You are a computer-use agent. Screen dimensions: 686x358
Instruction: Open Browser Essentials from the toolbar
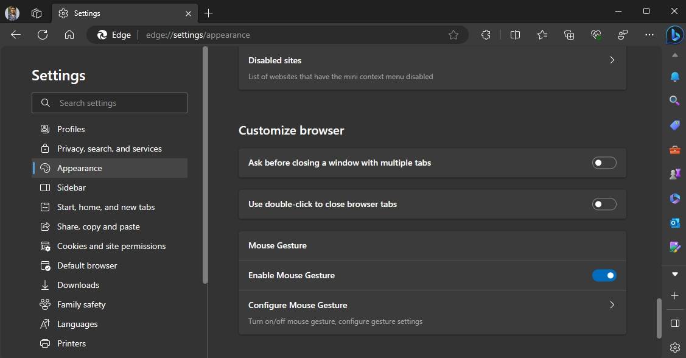(596, 35)
